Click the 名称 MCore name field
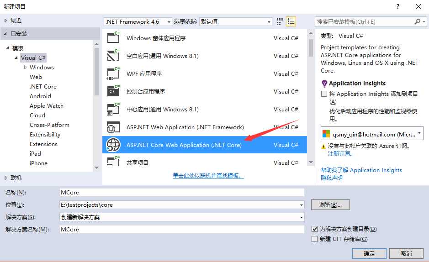Screen dimensions: 429x262 coord(182,192)
